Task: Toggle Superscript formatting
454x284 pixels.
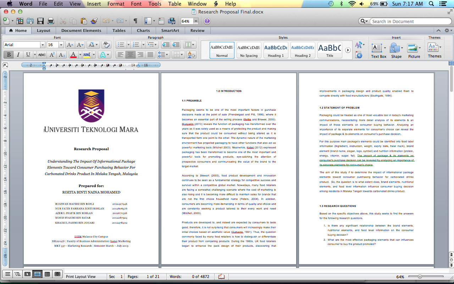Action: point(52,55)
